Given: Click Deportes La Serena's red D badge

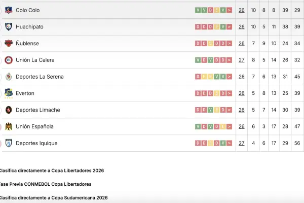Looking at the screenshot, I should tap(198, 77).
